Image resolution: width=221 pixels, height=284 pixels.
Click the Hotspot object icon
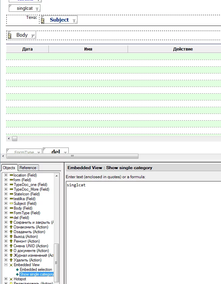(11, 279)
